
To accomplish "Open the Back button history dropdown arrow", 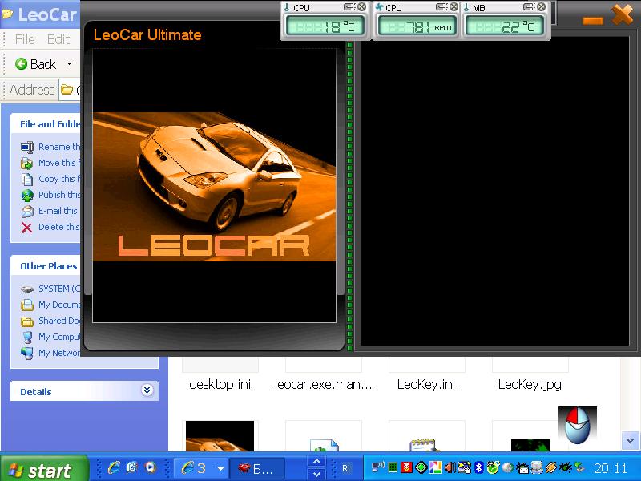I will click(69, 64).
